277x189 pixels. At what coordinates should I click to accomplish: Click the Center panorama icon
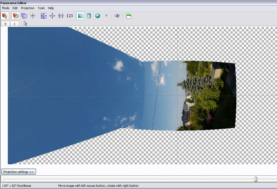(x=52, y=16)
